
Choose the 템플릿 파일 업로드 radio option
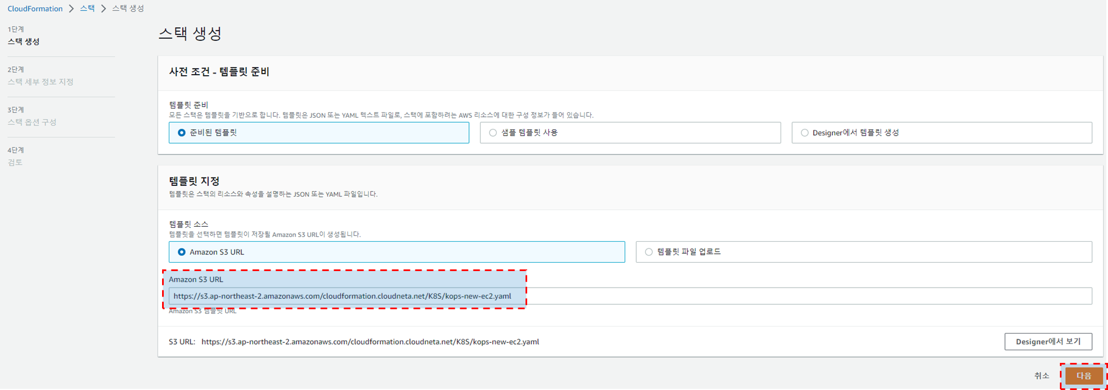[649, 252]
